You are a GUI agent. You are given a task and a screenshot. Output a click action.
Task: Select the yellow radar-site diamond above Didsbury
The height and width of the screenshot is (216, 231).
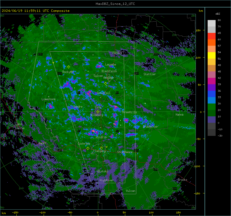(x=98, y=112)
